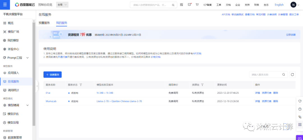The width and height of the screenshot is (303, 140).
Task: Switch to the 预置服务 tab
Action: click(x=44, y=23)
